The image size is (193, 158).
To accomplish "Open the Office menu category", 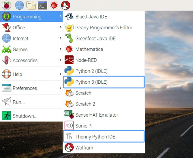I will (31, 27).
